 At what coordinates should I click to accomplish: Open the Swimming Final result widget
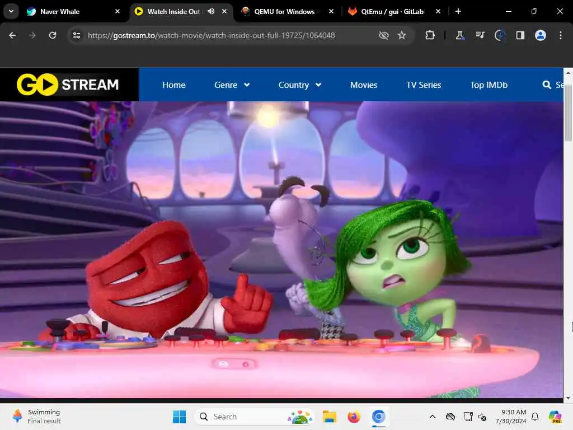pyautogui.click(x=36, y=417)
